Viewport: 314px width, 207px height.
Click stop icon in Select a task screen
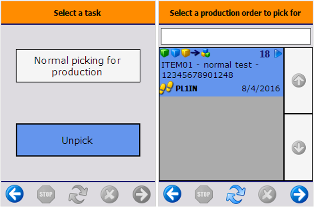tap(46, 194)
